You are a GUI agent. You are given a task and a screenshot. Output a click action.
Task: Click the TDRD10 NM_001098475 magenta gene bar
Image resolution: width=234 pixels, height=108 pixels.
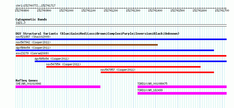tap(182, 87)
